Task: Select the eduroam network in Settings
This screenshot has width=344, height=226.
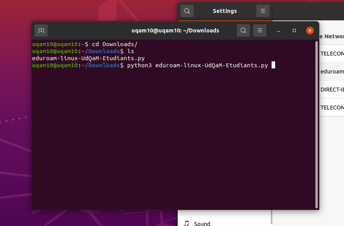Action: point(332,72)
